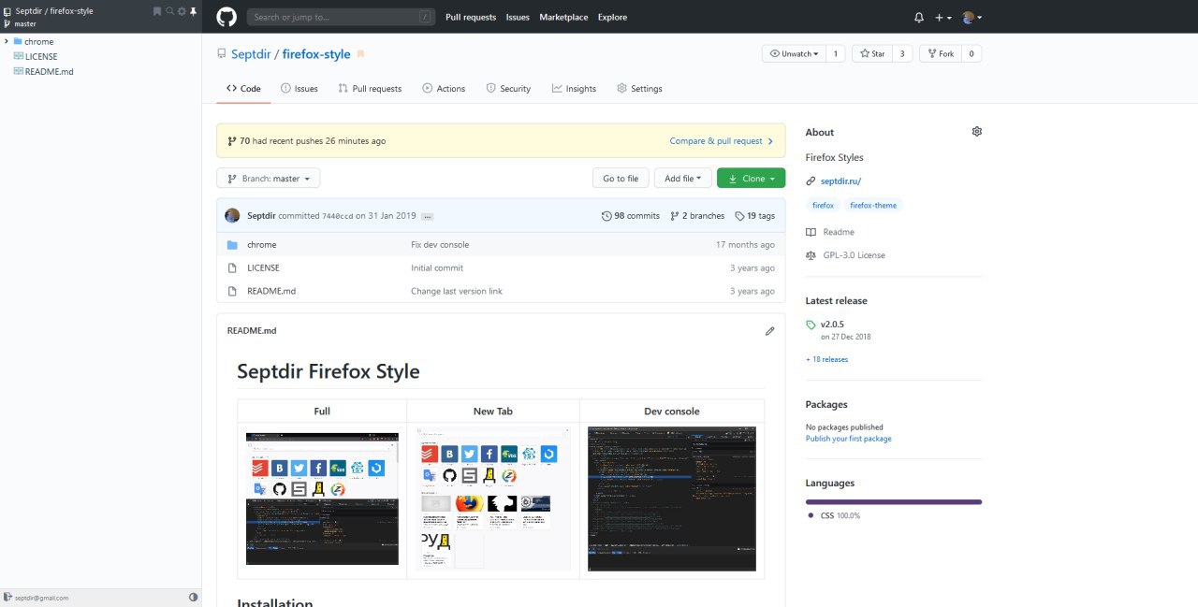Open README.md in the file list
Image resolution: width=1198 pixels, height=607 pixels.
tap(271, 291)
